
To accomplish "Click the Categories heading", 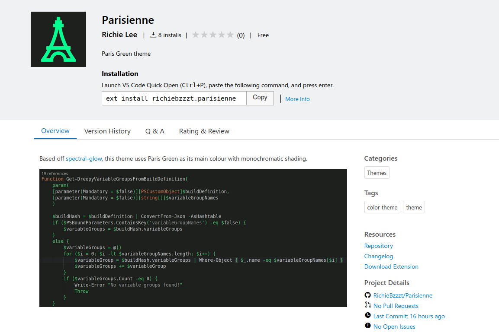I will [380, 158].
